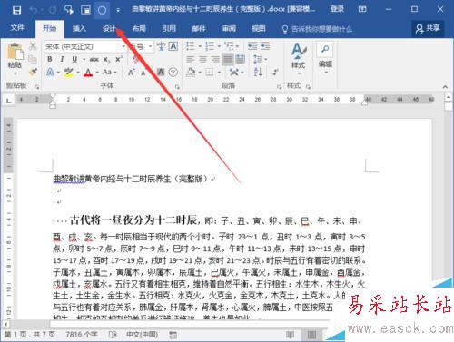Click the character shading gray A icon
Viewport: 454px width, 342px height.
click(x=161, y=73)
